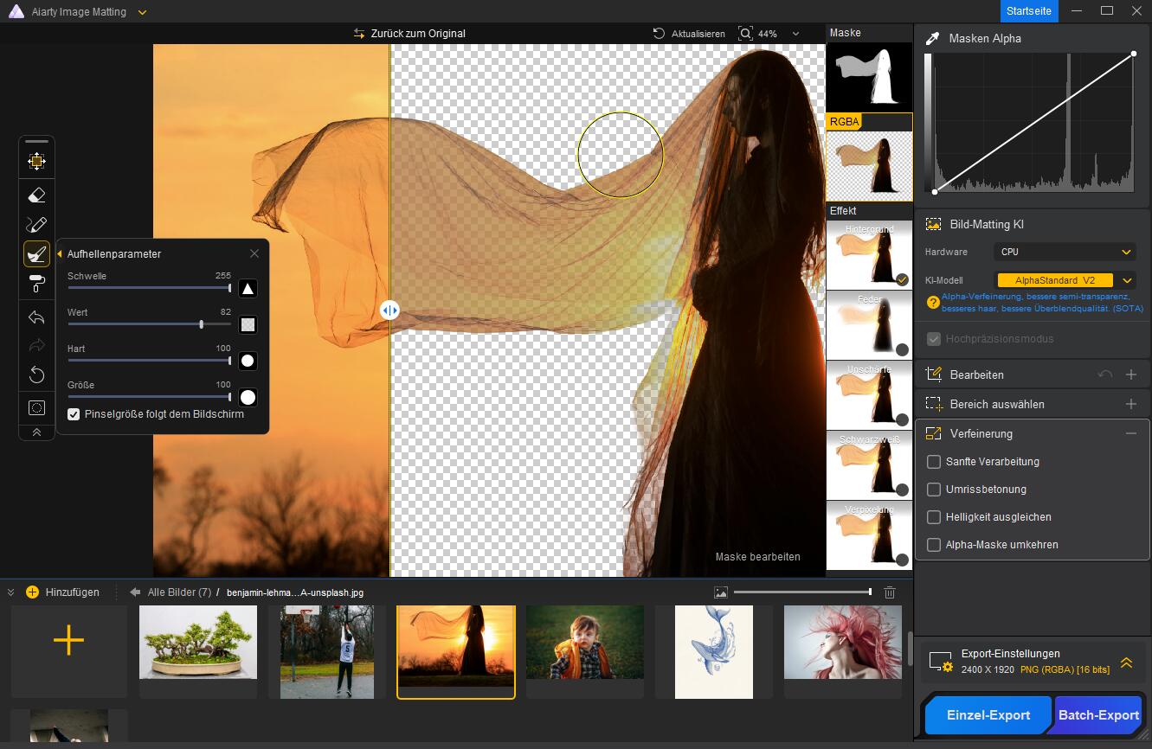Toggle Alpha-Maske umkehren checkbox
This screenshot has width=1152, height=749.
(x=934, y=545)
